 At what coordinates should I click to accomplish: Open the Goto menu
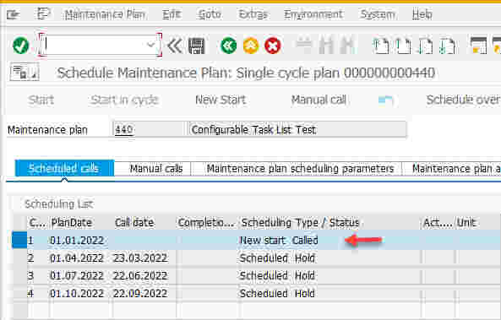(210, 14)
